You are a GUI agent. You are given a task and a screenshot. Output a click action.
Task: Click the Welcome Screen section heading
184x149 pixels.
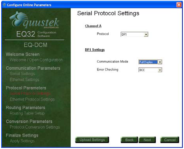23,54
